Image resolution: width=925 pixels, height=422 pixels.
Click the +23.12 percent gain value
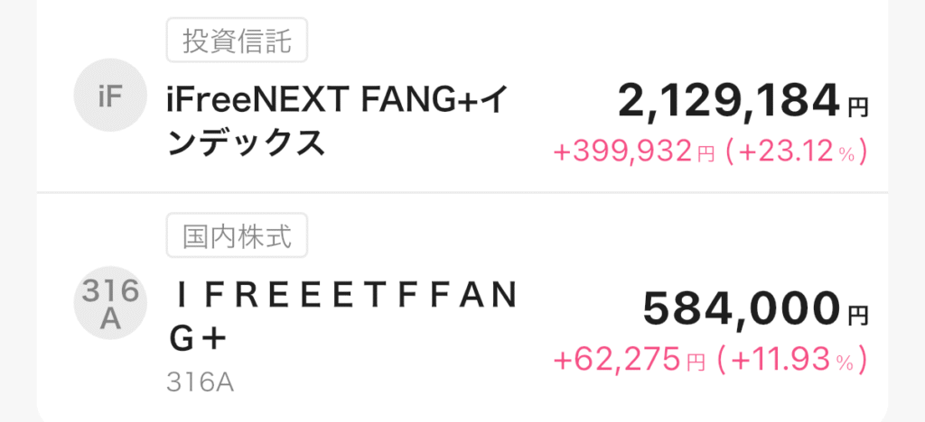pos(782,152)
